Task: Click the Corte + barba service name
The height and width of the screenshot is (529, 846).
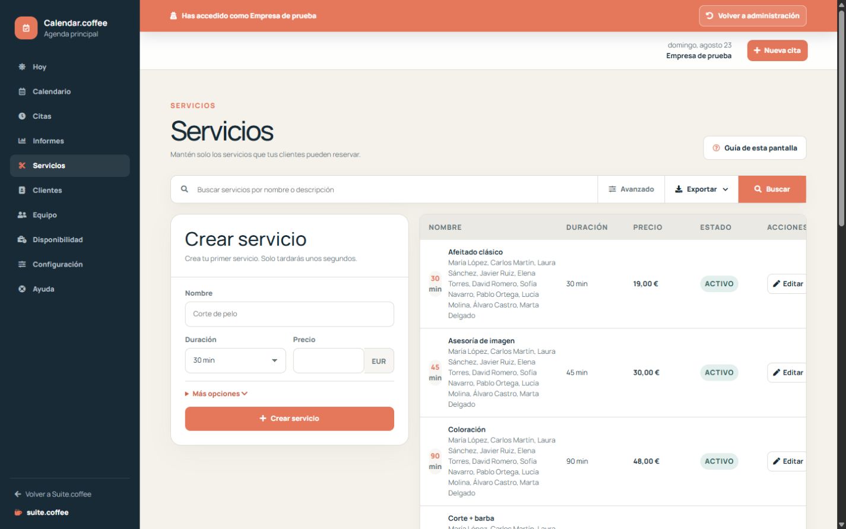Action: 471,518
